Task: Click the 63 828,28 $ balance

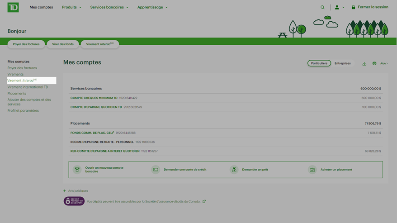Action: 373,151
